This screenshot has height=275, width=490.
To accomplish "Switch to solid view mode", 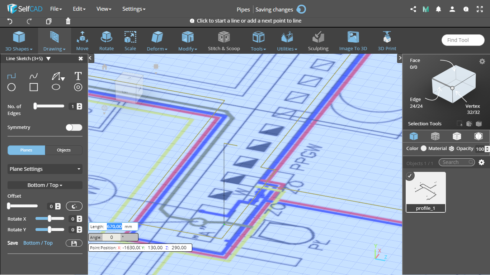I will [414, 136].
